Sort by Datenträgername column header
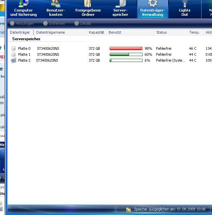 pyautogui.click(x=50, y=32)
